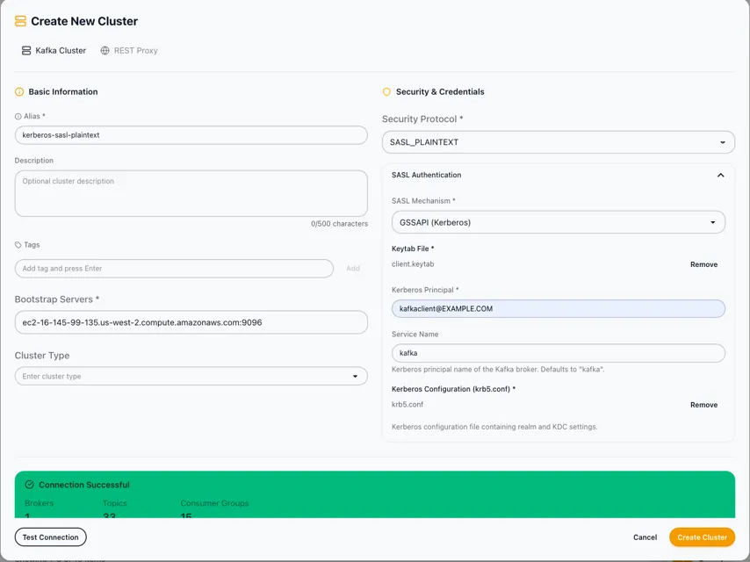The image size is (750, 562).
Task: Click the Create Cluster button
Action: [703, 537]
